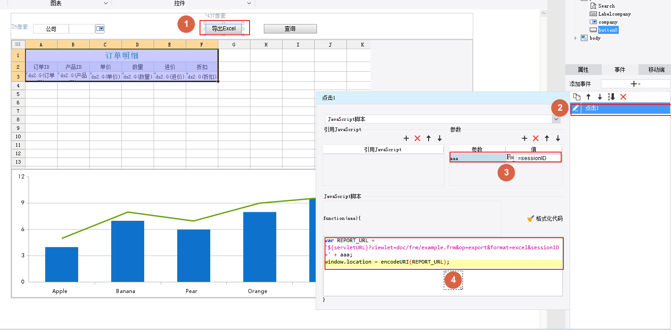Move the 引用JavaScript entry up
The image size is (671, 330).
point(429,139)
